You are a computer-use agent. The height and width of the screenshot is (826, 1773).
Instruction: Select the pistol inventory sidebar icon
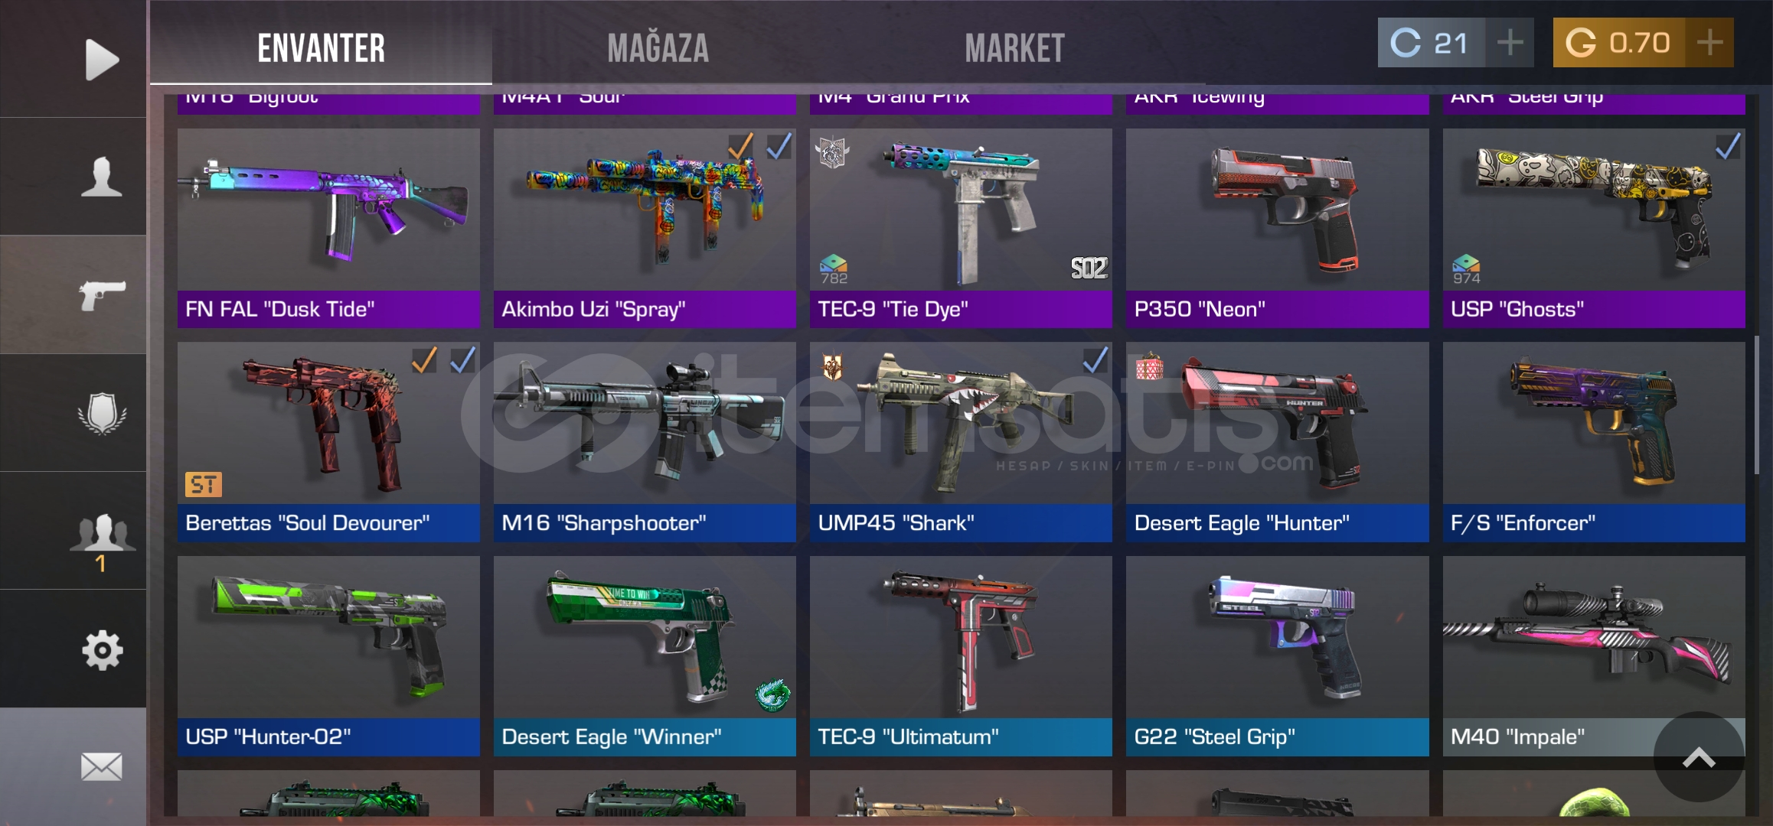[x=102, y=294]
